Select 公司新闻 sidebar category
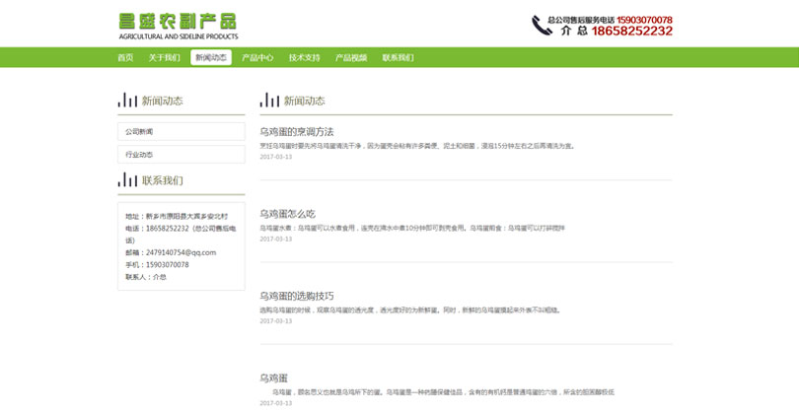799x413 pixels. point(181,131)
